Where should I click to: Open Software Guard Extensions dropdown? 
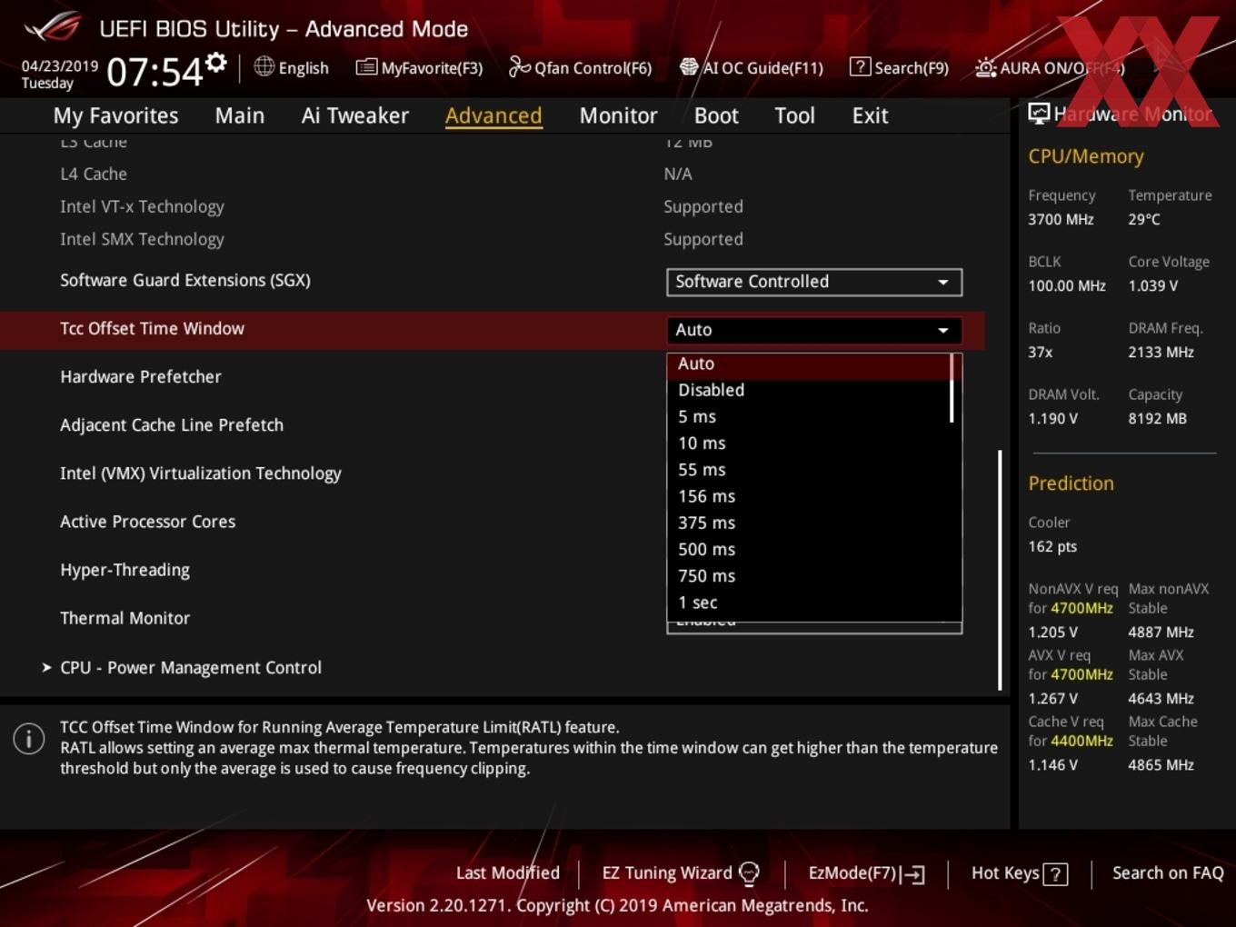click(814, 282)
